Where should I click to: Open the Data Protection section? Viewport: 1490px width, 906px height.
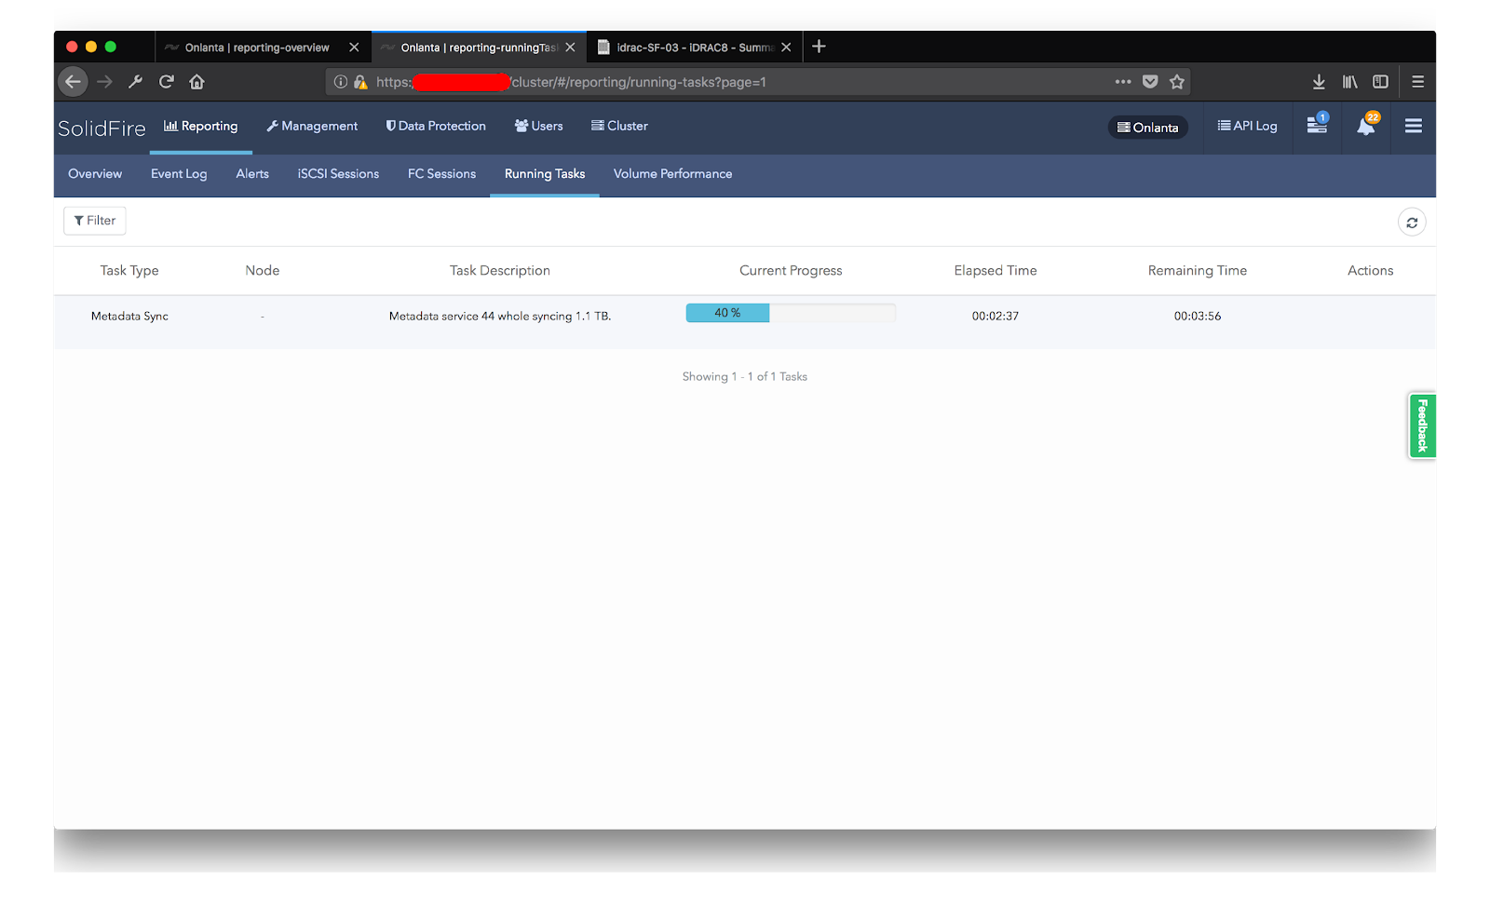tap(435, 126)
